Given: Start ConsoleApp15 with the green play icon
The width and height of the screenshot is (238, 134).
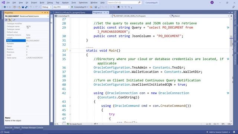Looking at the screenshot, I should 72,7.
